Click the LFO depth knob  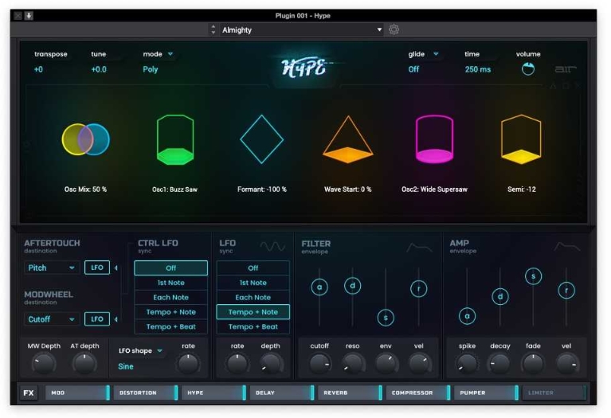270,364
